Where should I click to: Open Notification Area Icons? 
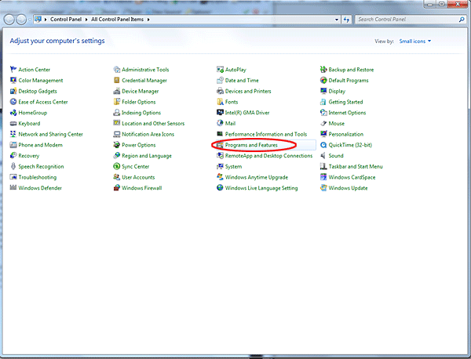click(x=148, y=134)
